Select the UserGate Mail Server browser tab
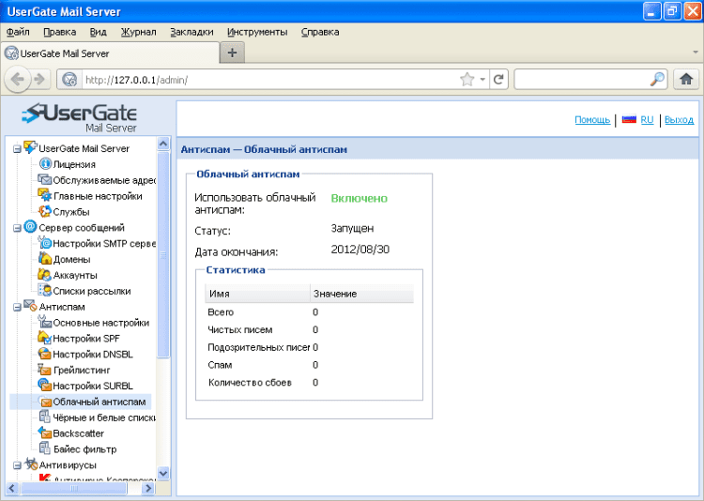The image size is (704, 501). click(110, 53)
